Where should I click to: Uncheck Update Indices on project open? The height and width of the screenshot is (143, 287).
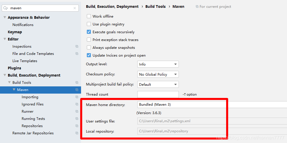pos(89,55)
